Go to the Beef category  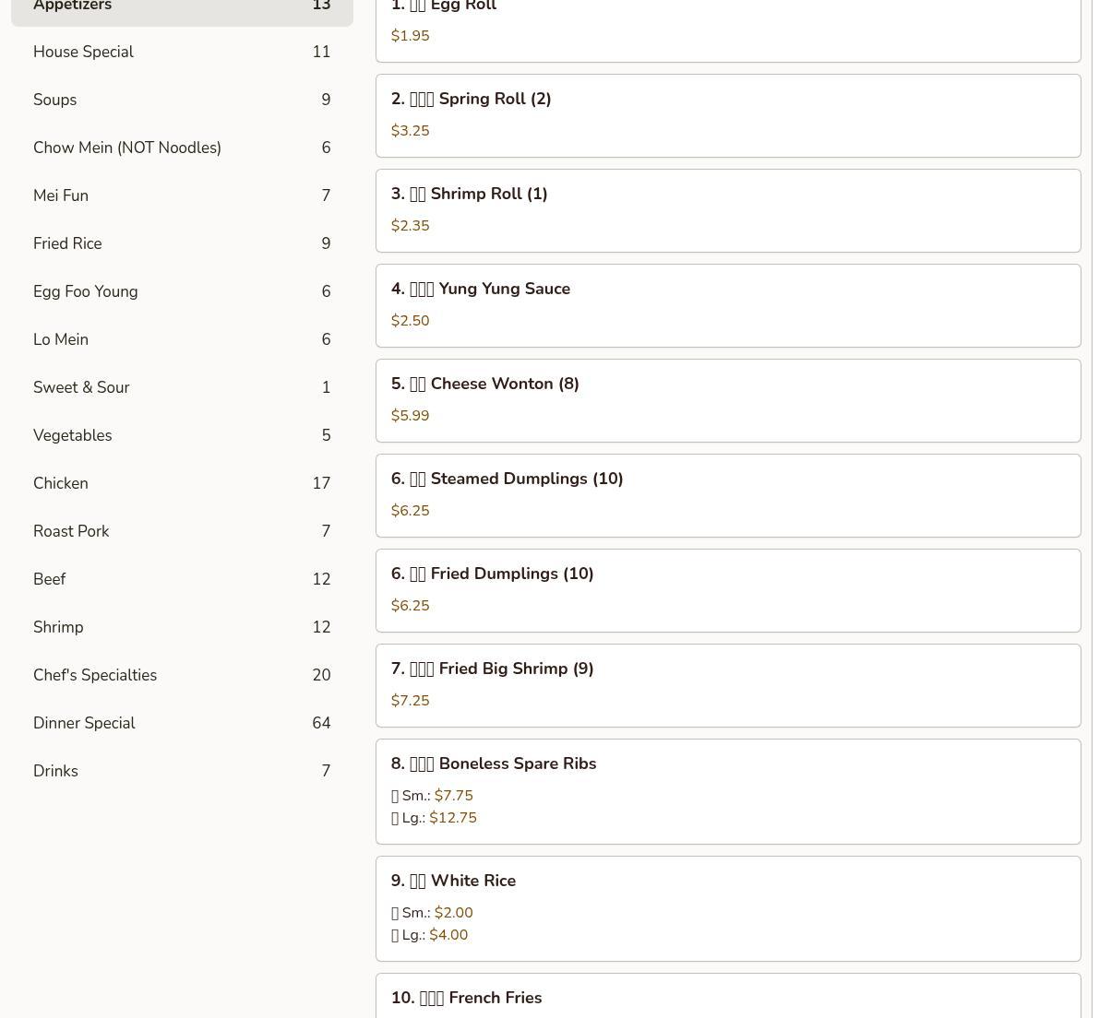tap(182, 579)
